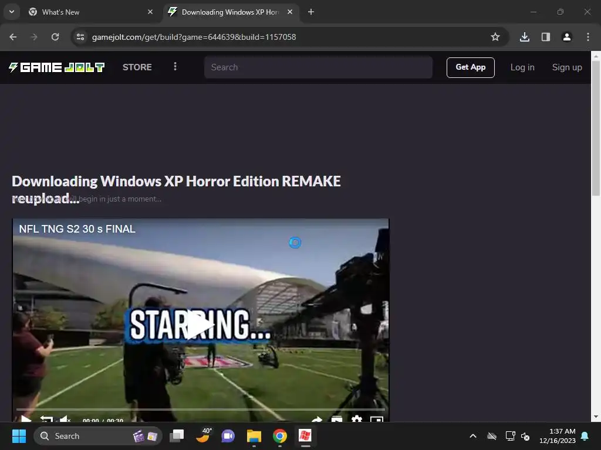Image resolution: width=601 pixels, height=450 pixels.
Task: Open the notifications bell
Action: click(x=585, y=436)
